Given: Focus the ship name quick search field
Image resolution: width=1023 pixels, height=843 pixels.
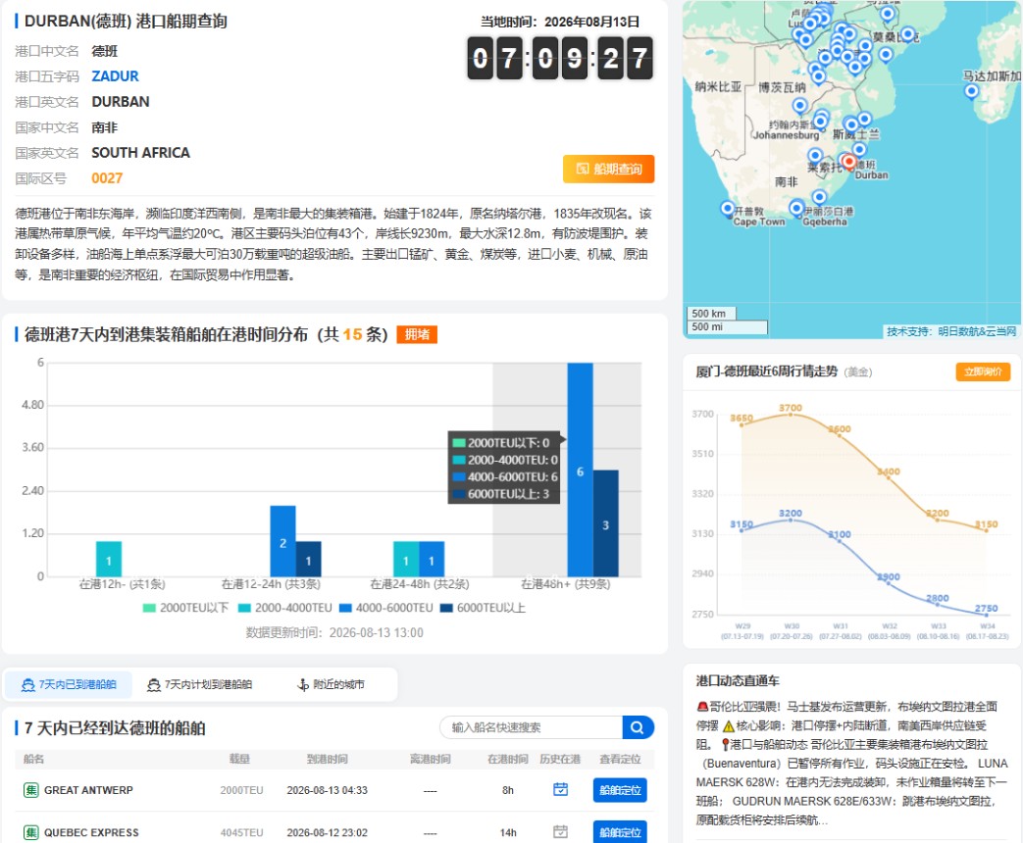Looking at the screenshot, I should pyautogui.click(x=531, y=727).
